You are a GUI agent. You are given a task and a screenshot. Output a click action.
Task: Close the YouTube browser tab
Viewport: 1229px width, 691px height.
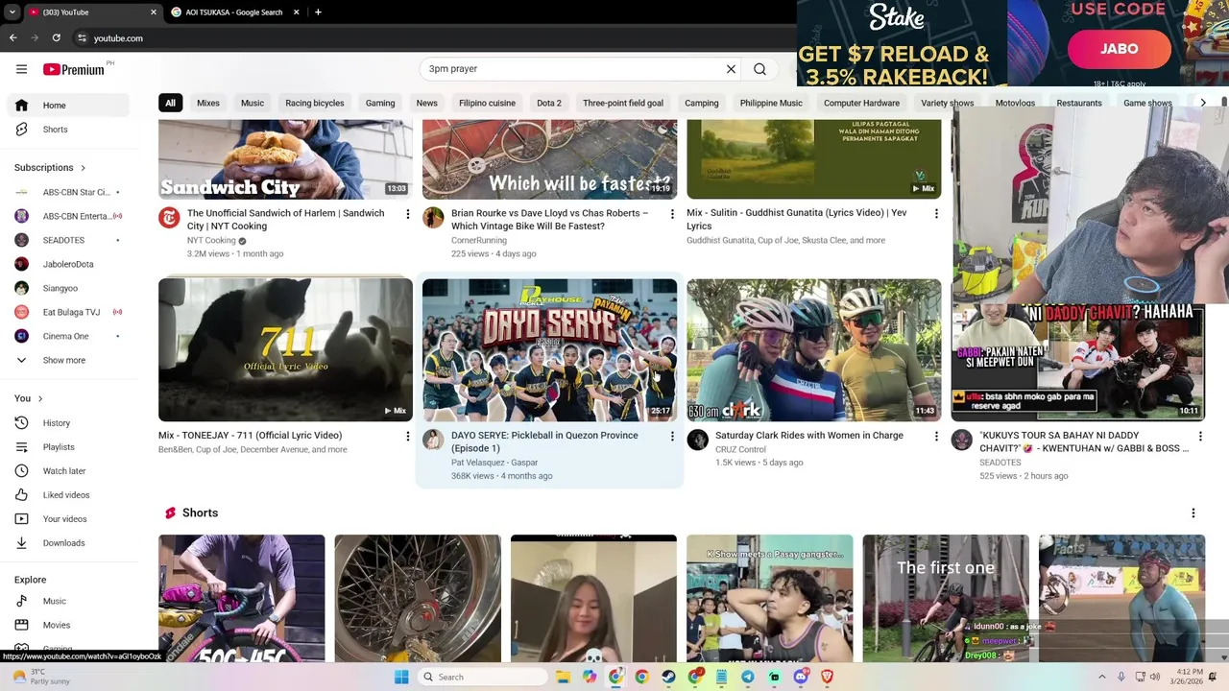click(154, 12)
